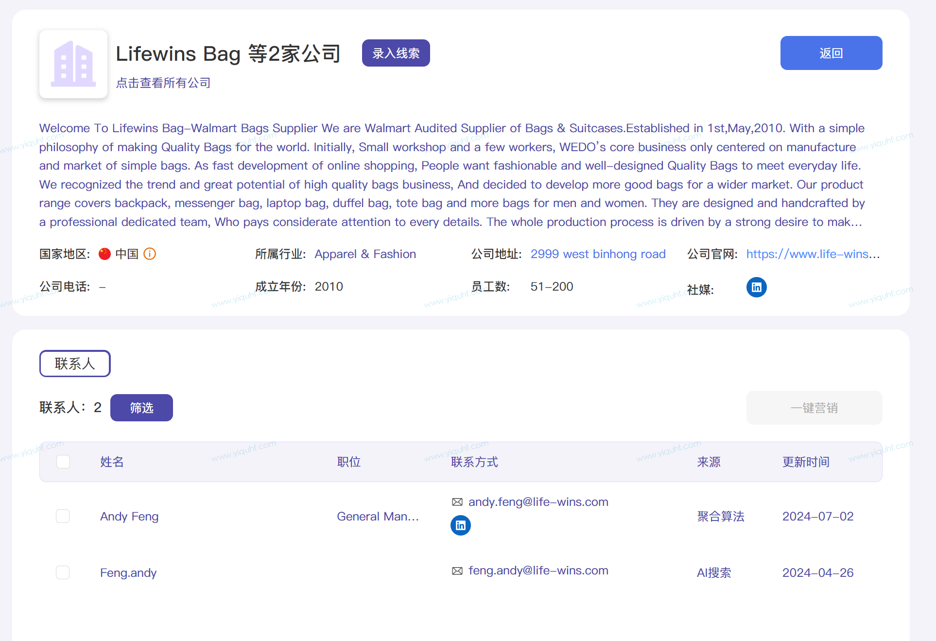Click the 姓名 column header

[112, 462]
